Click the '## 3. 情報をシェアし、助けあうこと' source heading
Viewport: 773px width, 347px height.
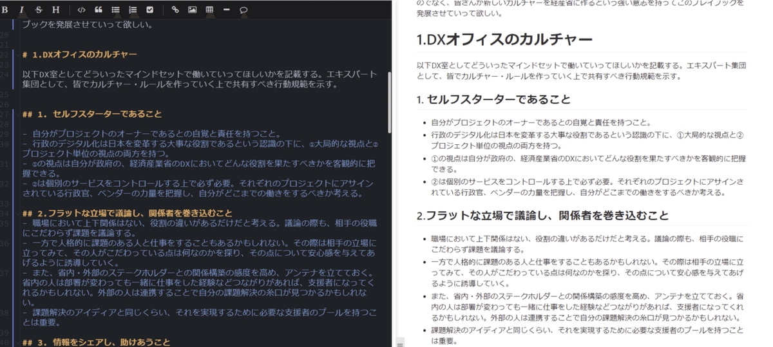(x=96, y=342)
